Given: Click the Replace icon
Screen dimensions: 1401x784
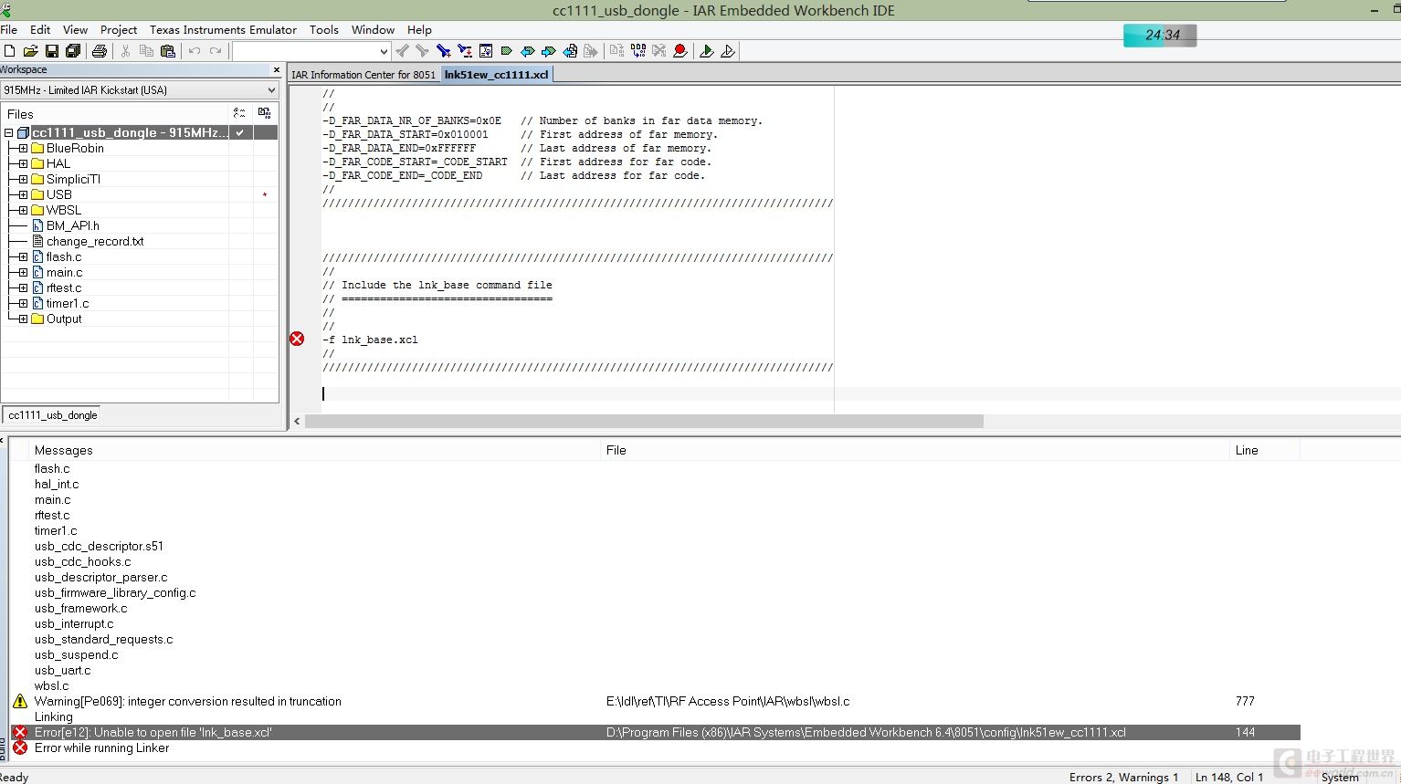Looking at the screenshot, I should coord(465,51).
